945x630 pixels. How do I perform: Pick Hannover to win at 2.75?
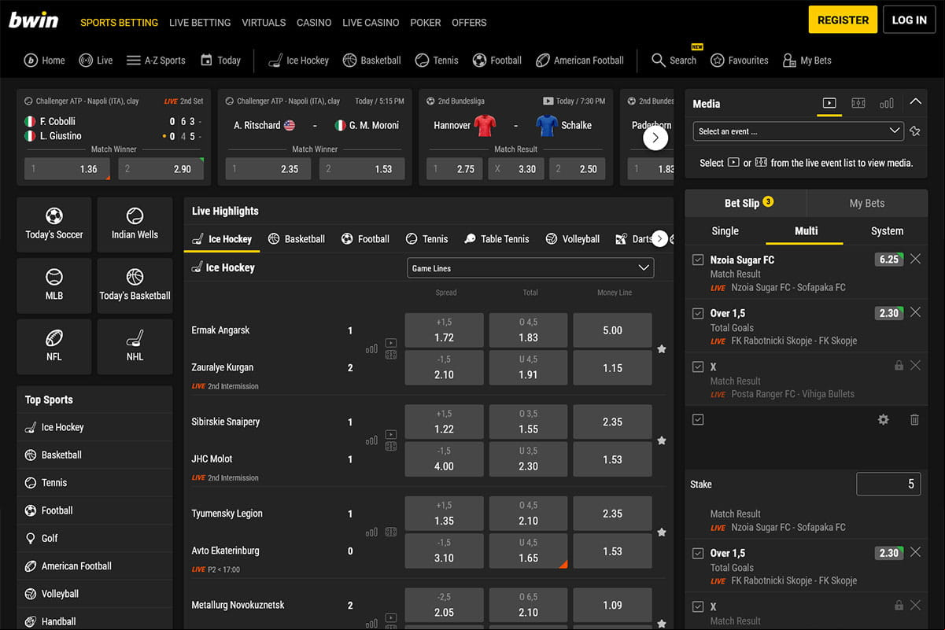click(x=454, y=169)
